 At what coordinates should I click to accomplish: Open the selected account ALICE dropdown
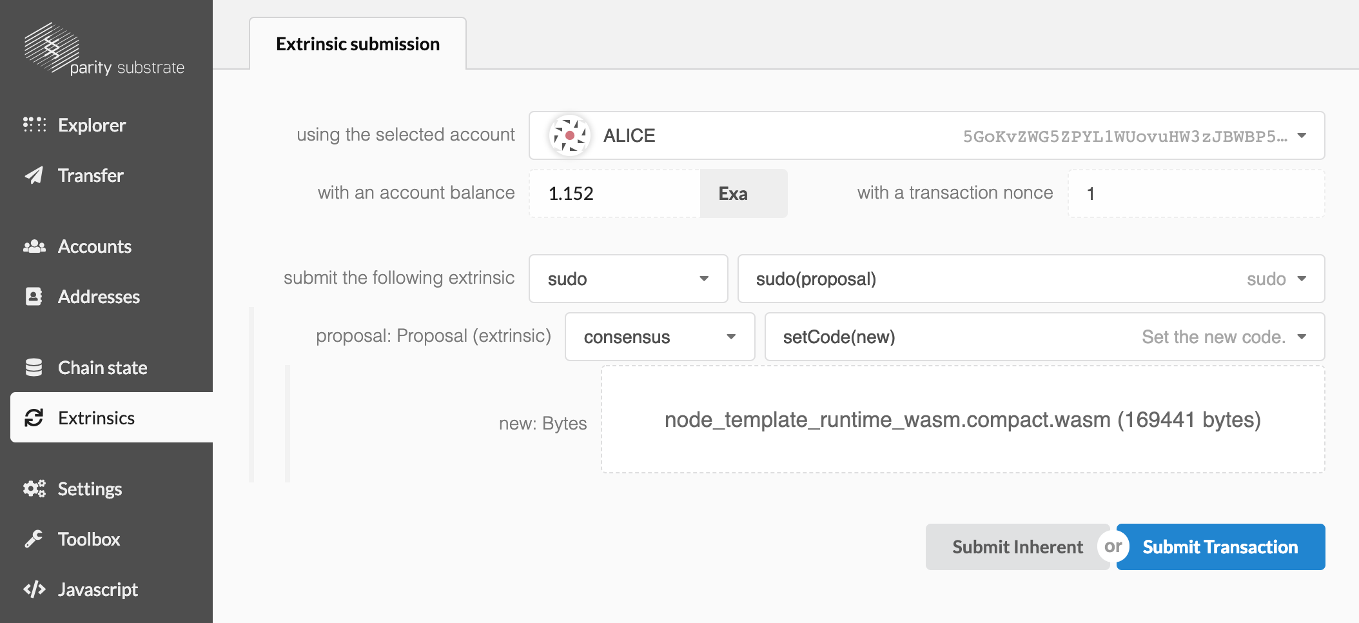coord(926,135)
